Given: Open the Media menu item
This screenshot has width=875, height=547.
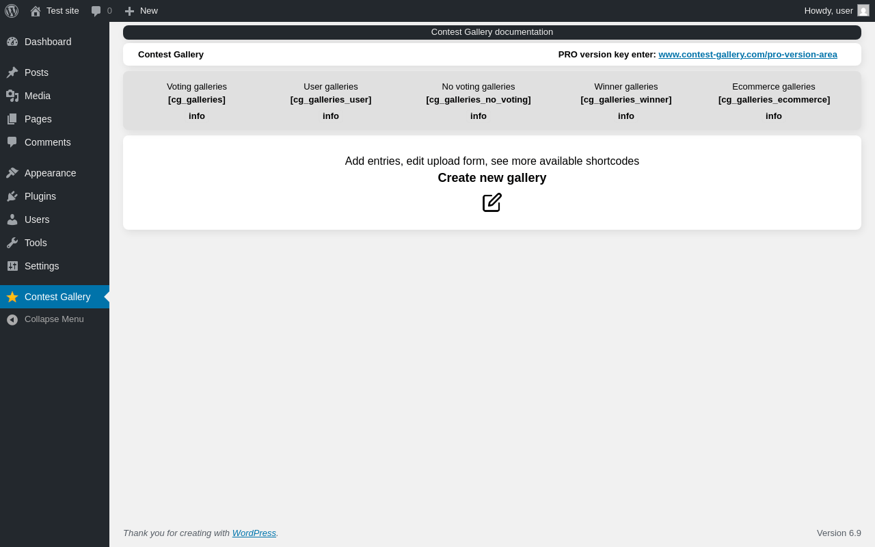Looking at the screenshot, I should (x=55, y=96).
